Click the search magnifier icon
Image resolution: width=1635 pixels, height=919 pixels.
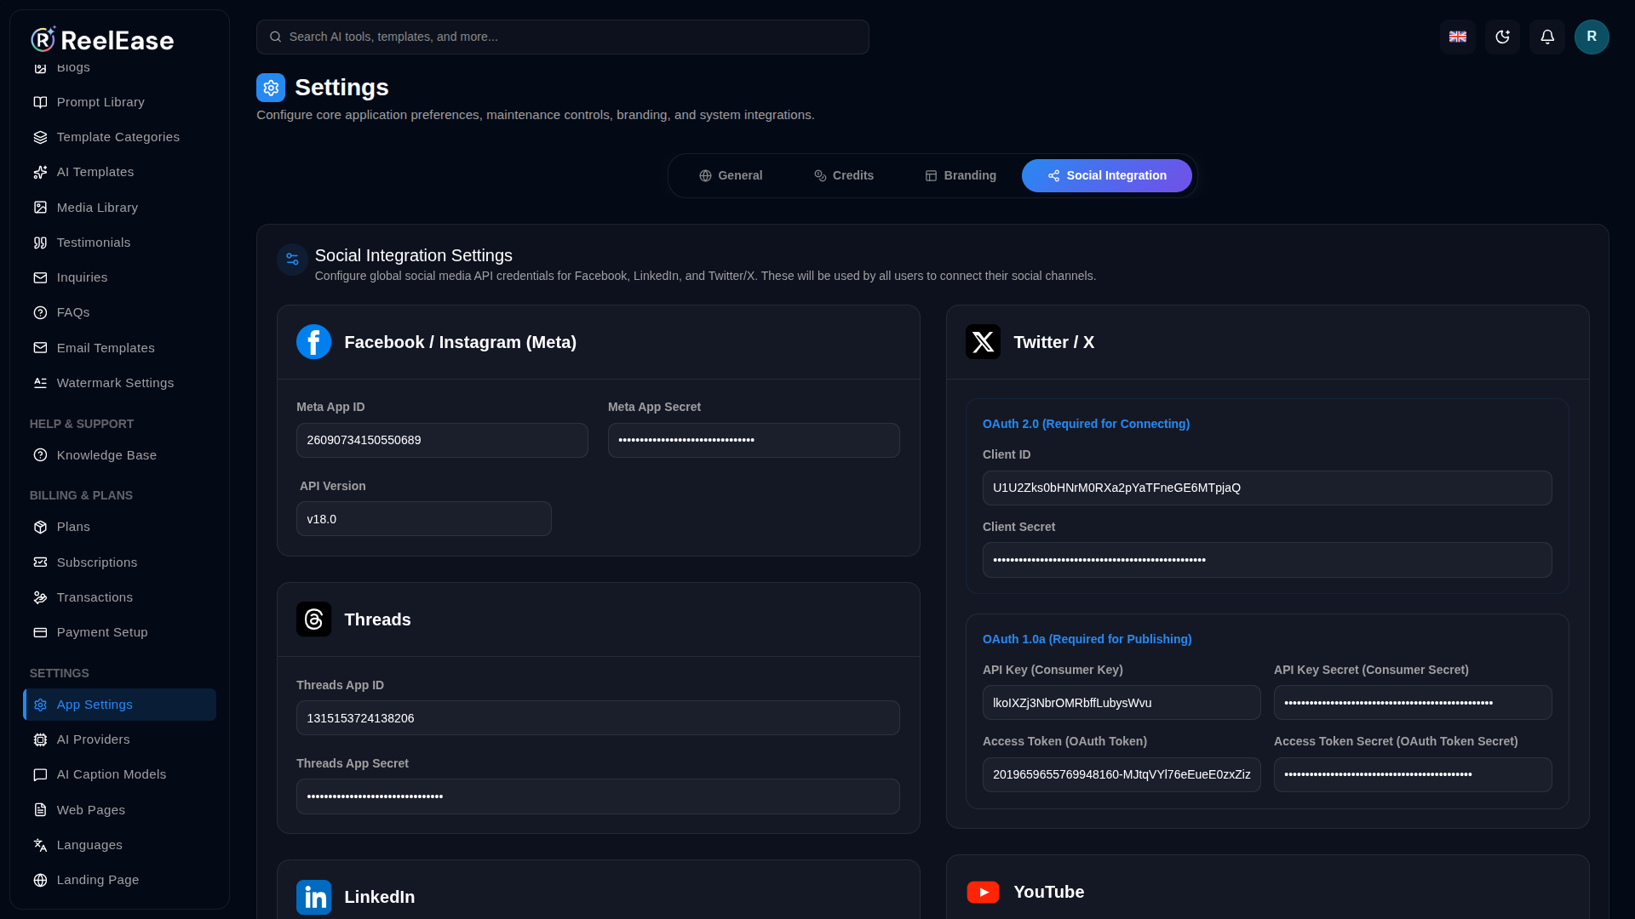point(275,37)
